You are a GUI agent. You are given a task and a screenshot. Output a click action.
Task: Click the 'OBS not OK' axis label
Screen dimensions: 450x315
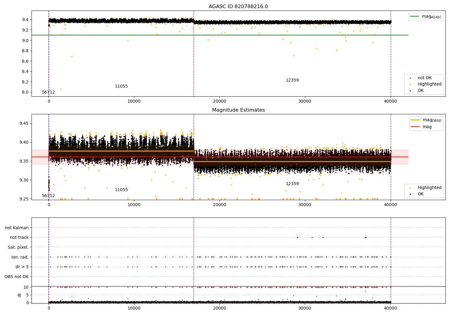16,277
